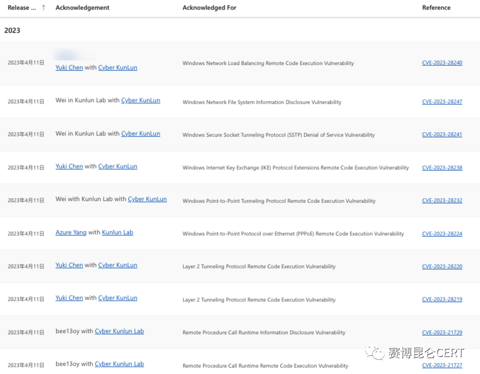The width and height of the screenshot is (480, 374).
Task: Open Yuki Chen link in CVE-2023-28219 row
Action: point(69,298)
